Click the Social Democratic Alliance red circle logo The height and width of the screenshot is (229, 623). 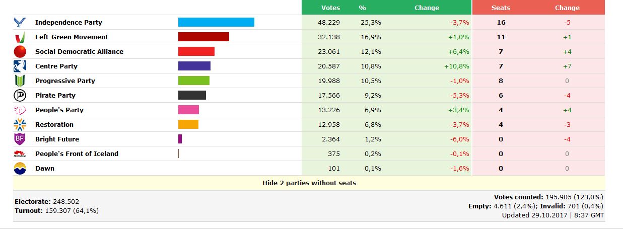pos(20,52)
